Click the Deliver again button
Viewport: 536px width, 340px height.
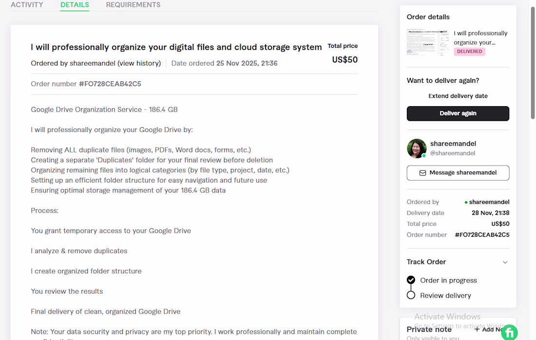458,113
